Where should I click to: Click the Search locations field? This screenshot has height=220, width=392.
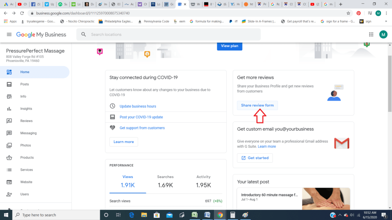168,34
